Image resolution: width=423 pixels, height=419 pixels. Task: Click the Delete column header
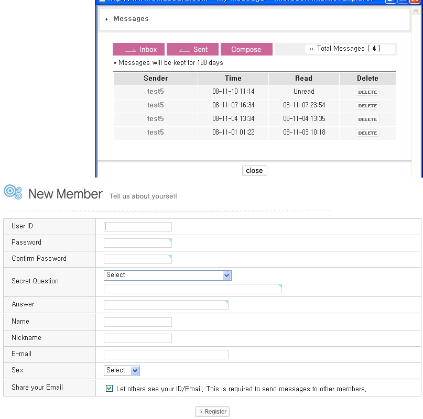point(367,79)
